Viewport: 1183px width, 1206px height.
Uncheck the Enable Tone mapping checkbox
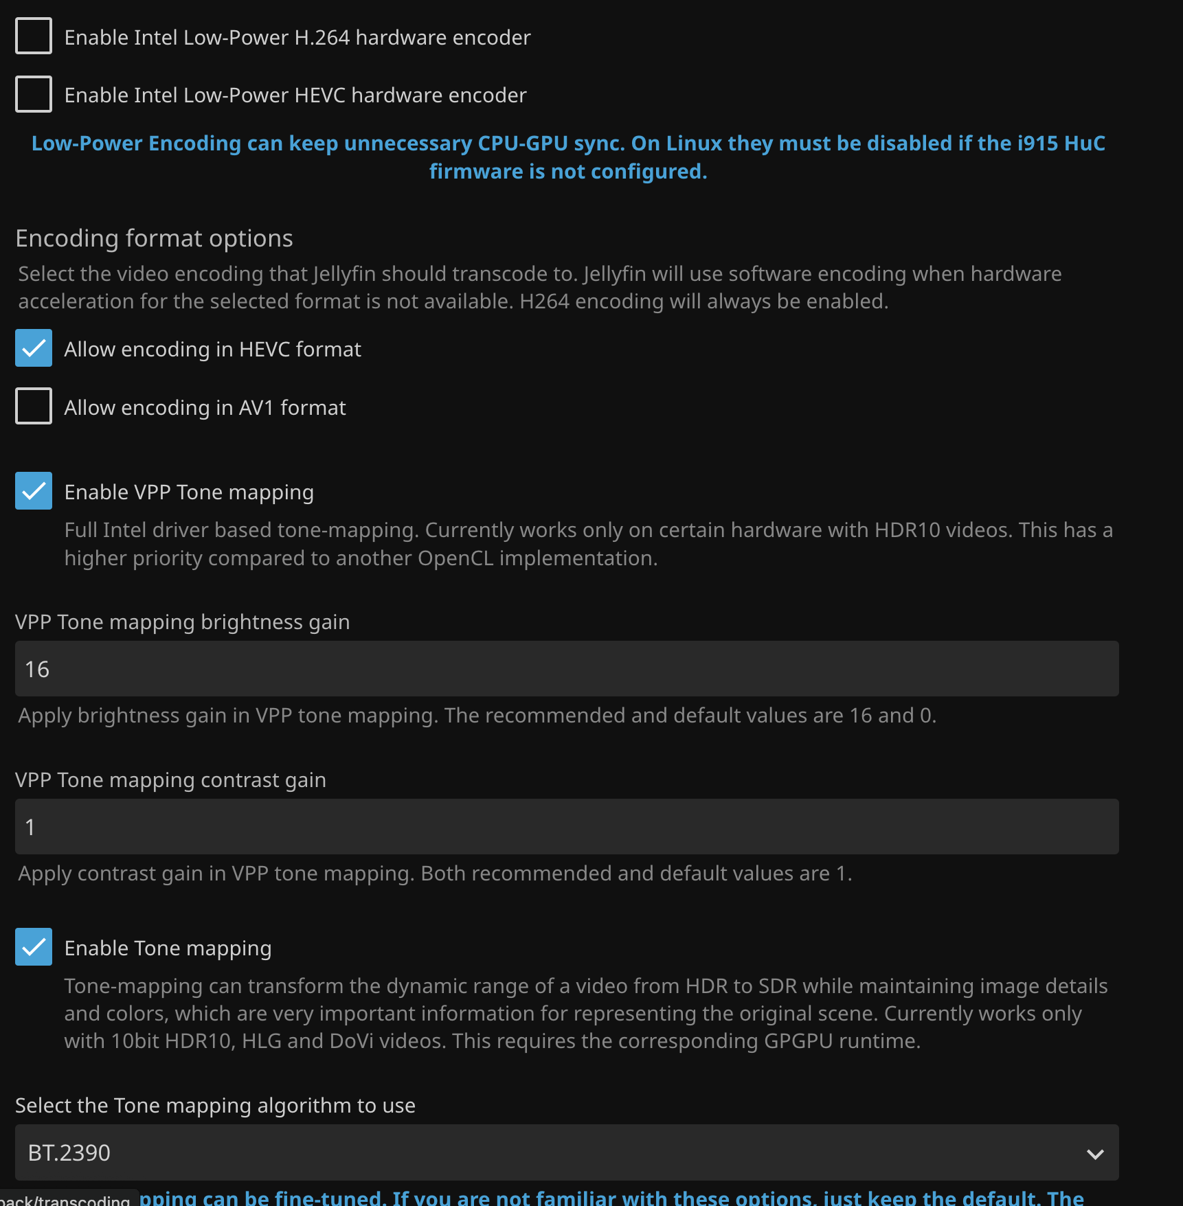pyautogui.click(x=34, y=947)
